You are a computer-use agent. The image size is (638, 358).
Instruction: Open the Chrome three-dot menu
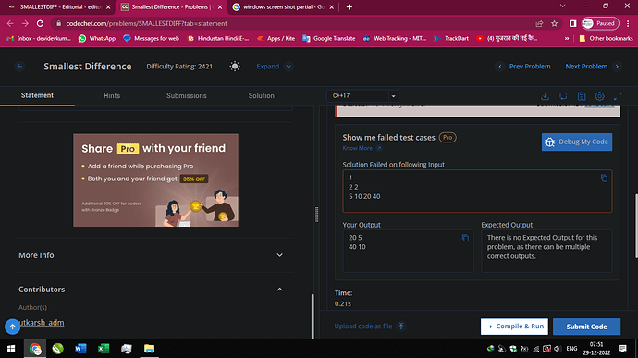coord(628,24)
